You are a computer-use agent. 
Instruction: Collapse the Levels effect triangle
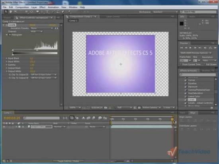pyautogui.click(x=4, y=25)
